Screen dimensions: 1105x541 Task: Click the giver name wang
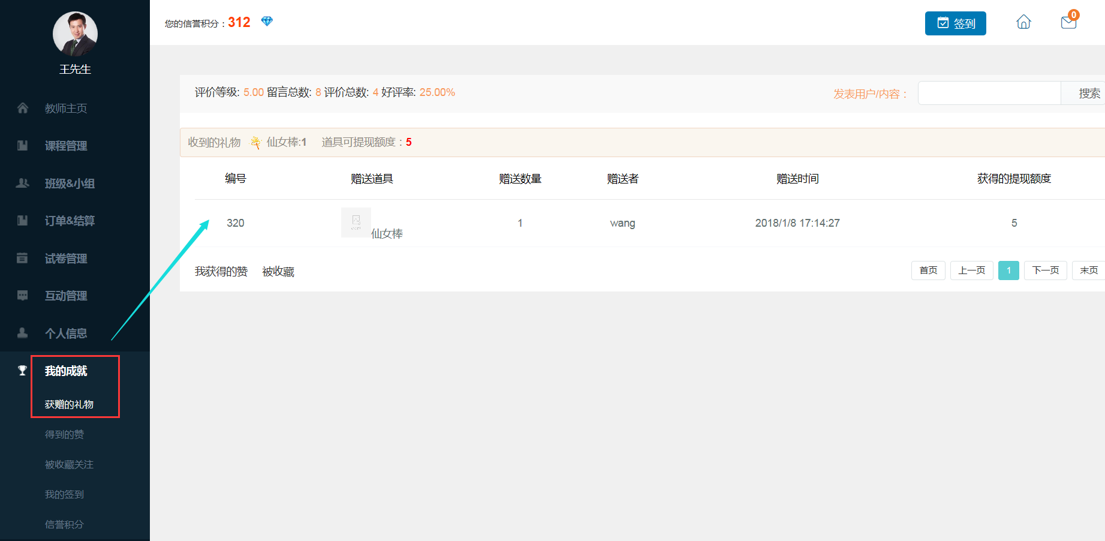622,223
